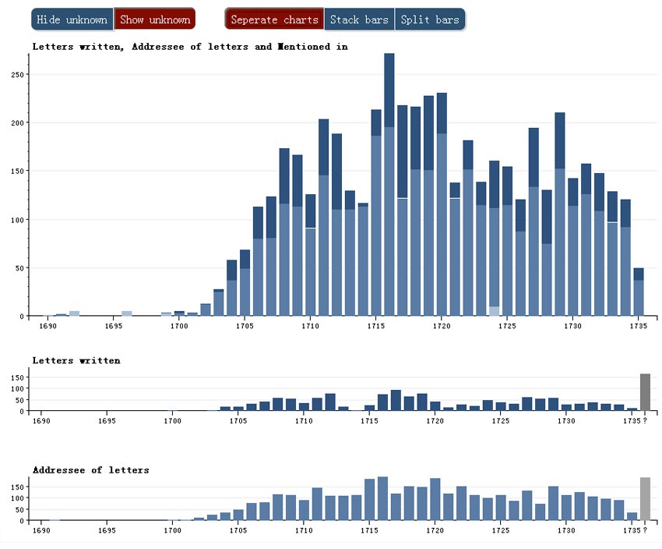Click the tallest bar for 1716 in main chart
This screenshot has width=662, height=549.
click(x=389, y=184)
